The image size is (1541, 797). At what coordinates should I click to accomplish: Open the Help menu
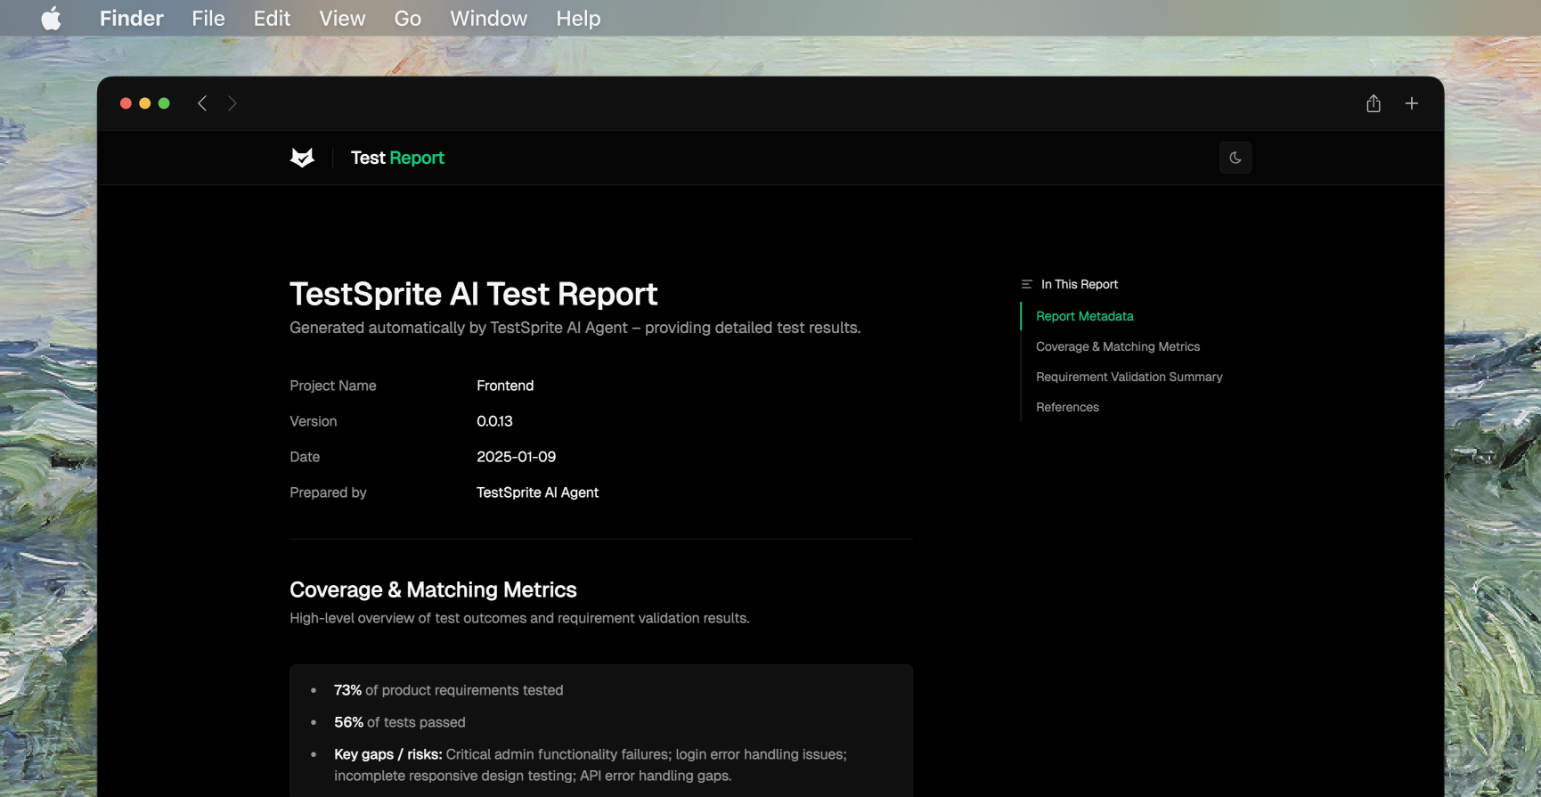point(578,18)
